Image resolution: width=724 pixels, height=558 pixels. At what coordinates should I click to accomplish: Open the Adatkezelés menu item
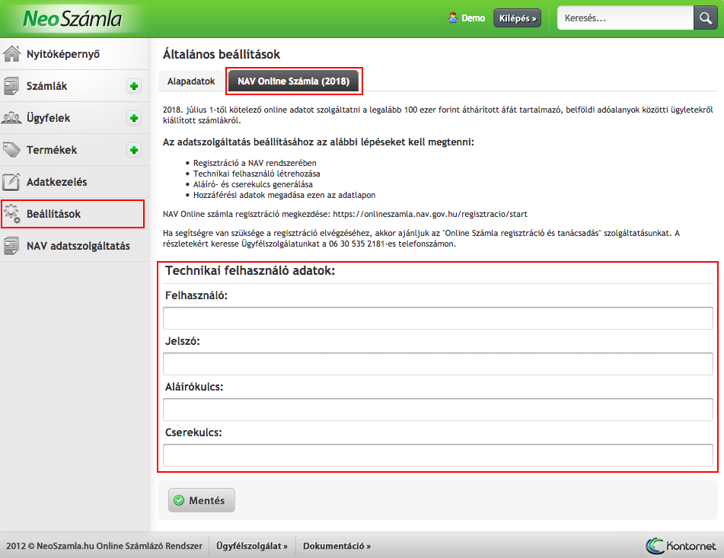[x=75, y=182]
